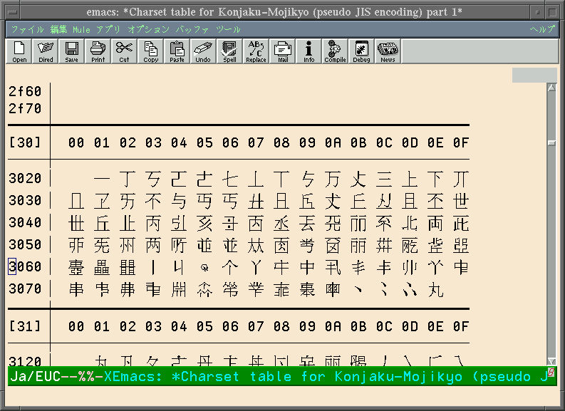
Task: Click the vertical scrollbar thumb
Action: pos(551,143)
